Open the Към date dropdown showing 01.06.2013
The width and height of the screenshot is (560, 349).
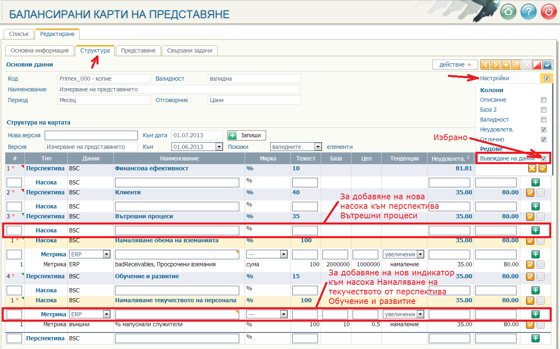[197, 147]
